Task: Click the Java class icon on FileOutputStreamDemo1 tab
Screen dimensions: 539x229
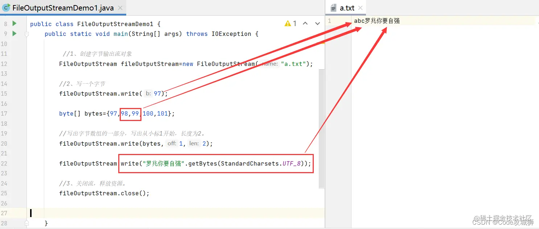Action: 6,8
